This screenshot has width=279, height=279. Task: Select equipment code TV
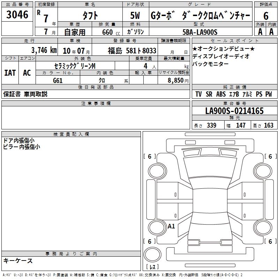198,94
